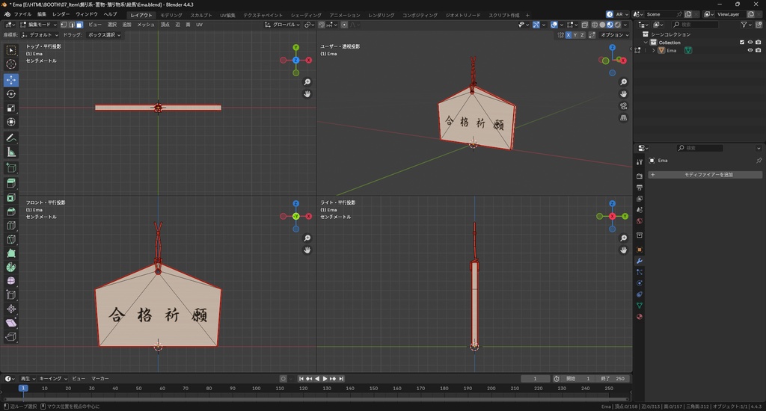Select the Shrink/Fatten tool
766x411 pixels.
tap(11, 309)
